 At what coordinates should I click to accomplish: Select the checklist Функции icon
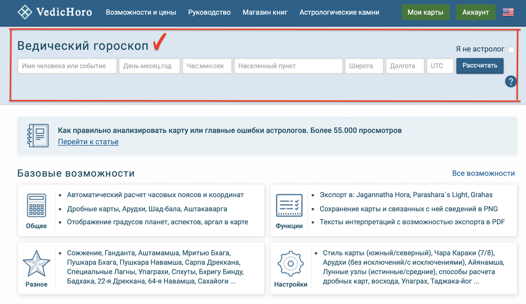coord(289,206)
